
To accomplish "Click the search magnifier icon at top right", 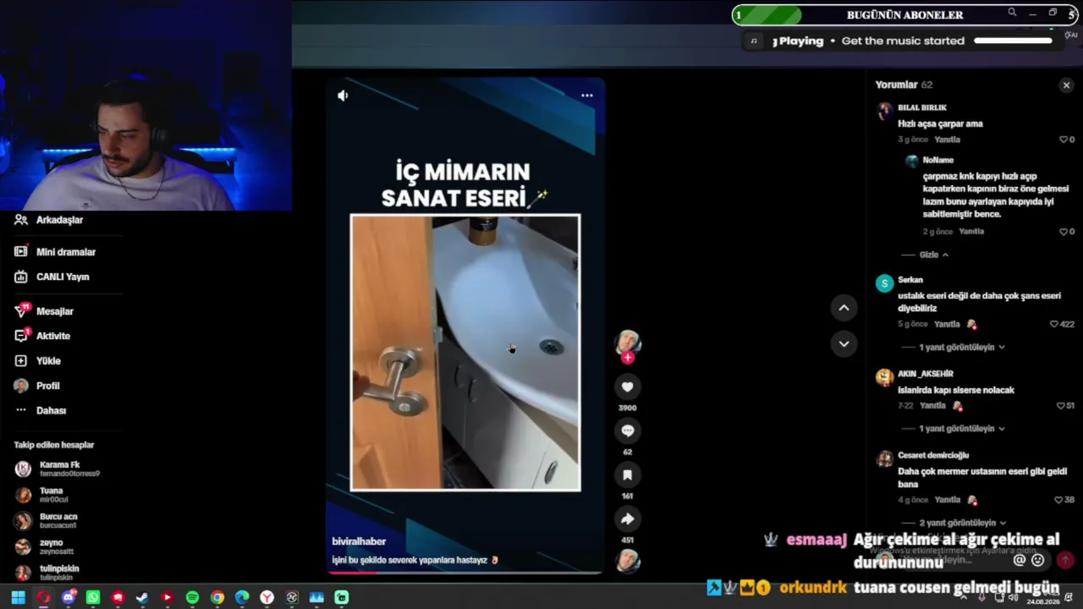I will [1012, 13].
